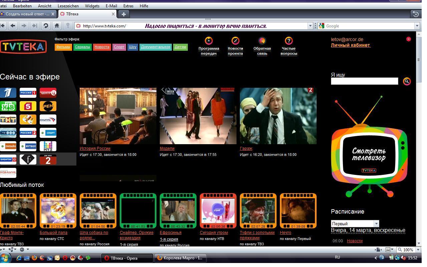This screenshot has height=267, width=427.
Task: Click the Я ищу search input field
Action: coord(364,81)
